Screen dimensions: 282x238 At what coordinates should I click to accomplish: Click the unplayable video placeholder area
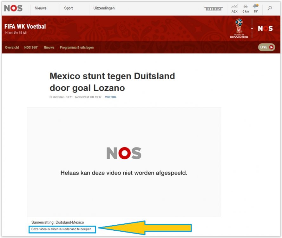[x=124, y=161]
